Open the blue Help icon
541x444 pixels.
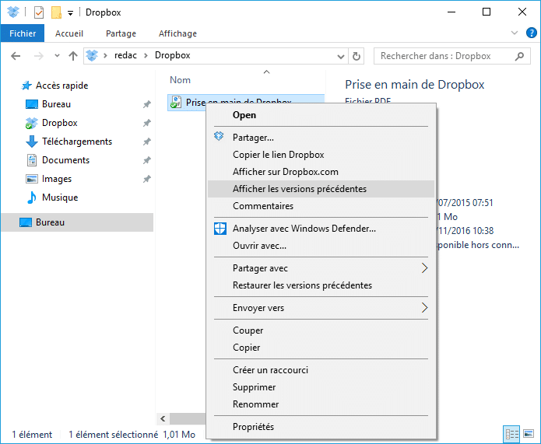pyautogui.click(x=532, y=33)
